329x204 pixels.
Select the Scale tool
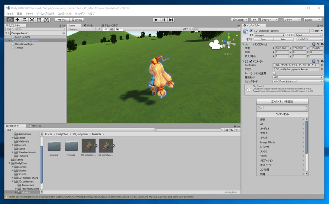[x=32, y=20]
